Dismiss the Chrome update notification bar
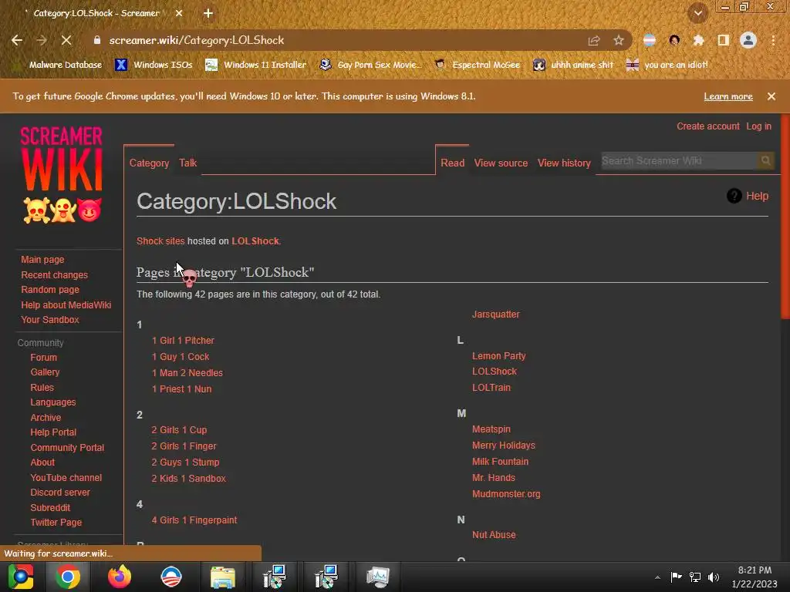The height and width of the screenshot is (592, 790). (771, 96)
